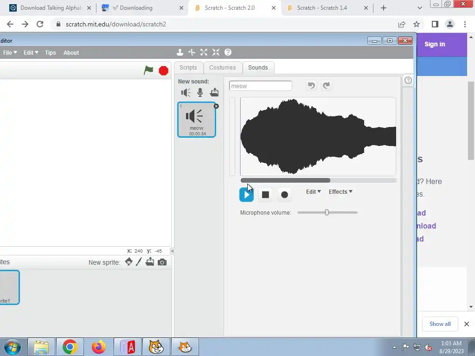Screen dimensions: 475x356
Task: Open the help panel question mark
Action: click(x=408, y=80)
